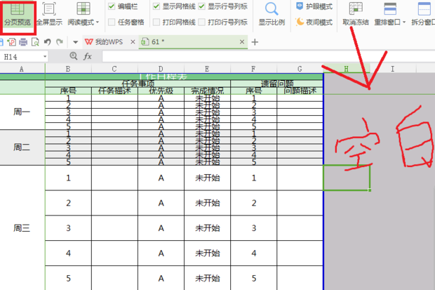435x290 pixels.
Task: Click the 周三 cell
Action: [22, 228]
